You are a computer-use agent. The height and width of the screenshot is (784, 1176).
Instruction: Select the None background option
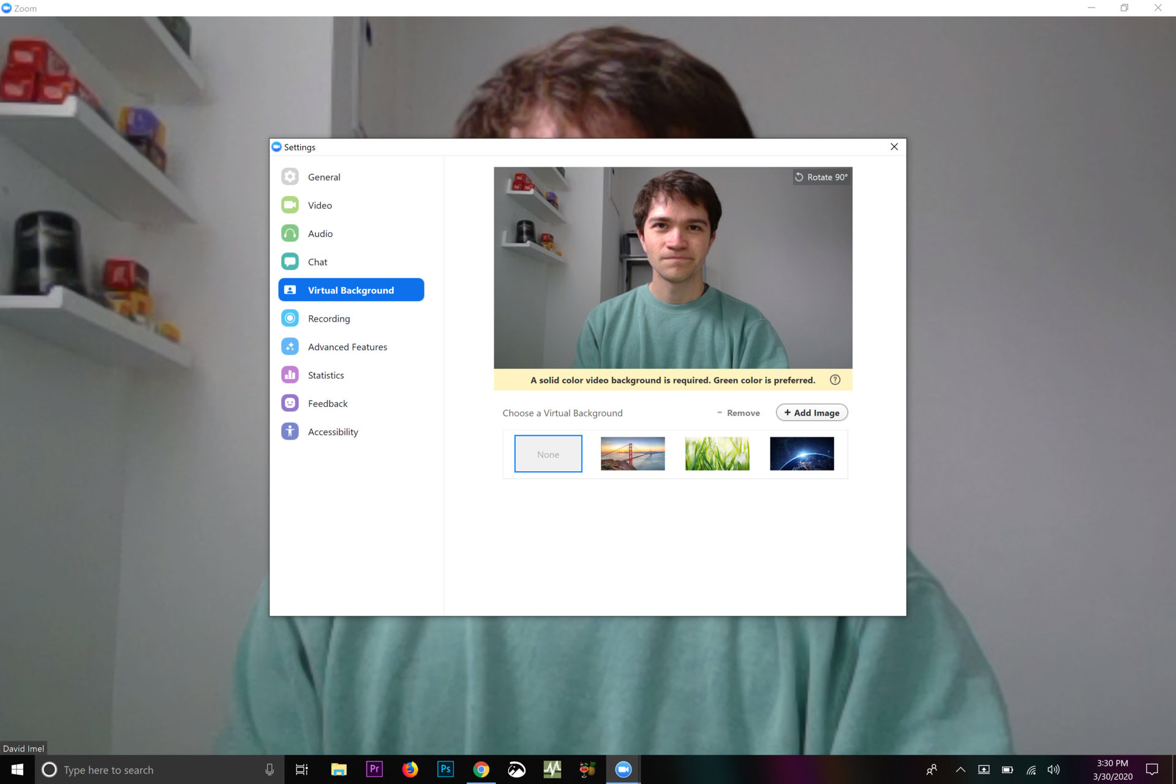[548, 454]
